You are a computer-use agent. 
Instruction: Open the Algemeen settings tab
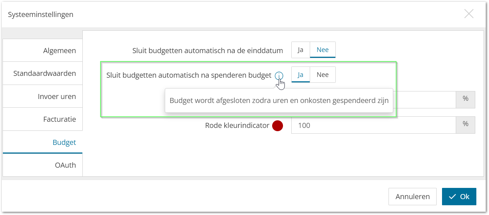43,51
